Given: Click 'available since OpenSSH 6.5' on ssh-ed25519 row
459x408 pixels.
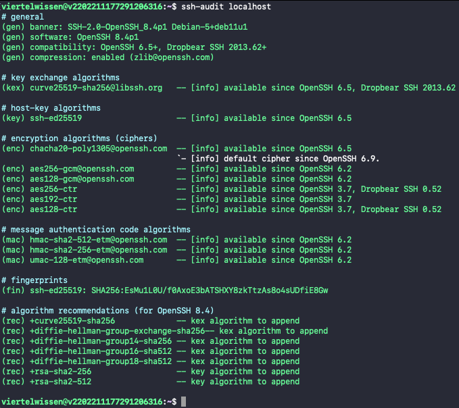Looking at the screenshot, I should pyautogui.click(x=288, y=118).
